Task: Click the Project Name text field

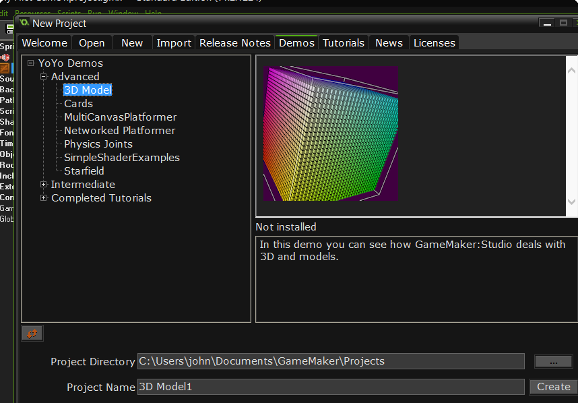Action: (x=331, y=387)
